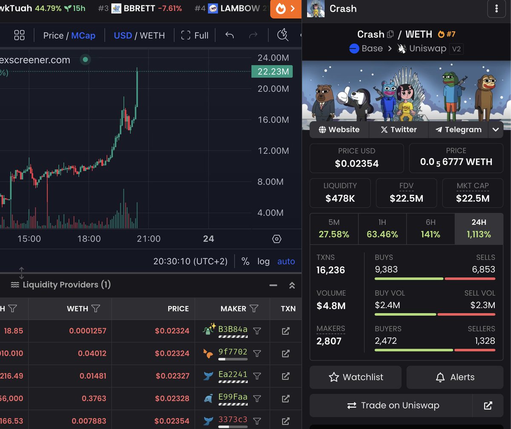Filter by maker 3373c3 funnel icon
Image resolution: width=511 pixels, height=429 pixels.
tap(257, 421)
